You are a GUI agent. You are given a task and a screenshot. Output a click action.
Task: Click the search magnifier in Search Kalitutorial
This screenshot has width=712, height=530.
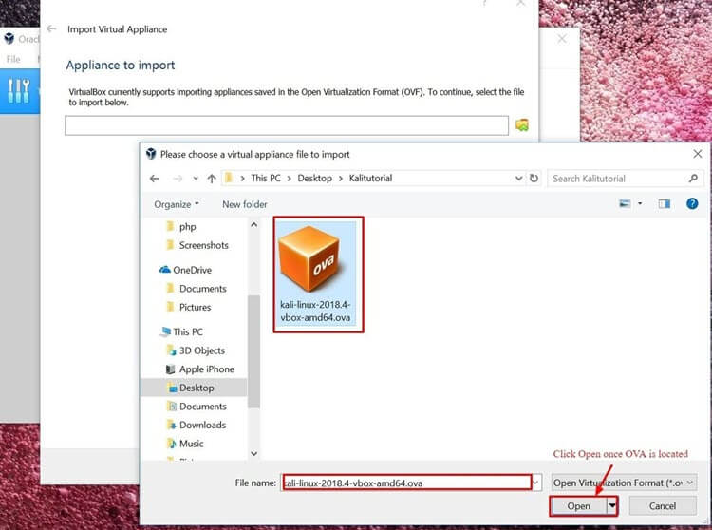(x=693, y=179)
